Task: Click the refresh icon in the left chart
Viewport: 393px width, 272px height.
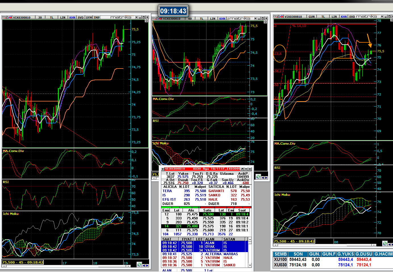Action: tap(139, 265)
